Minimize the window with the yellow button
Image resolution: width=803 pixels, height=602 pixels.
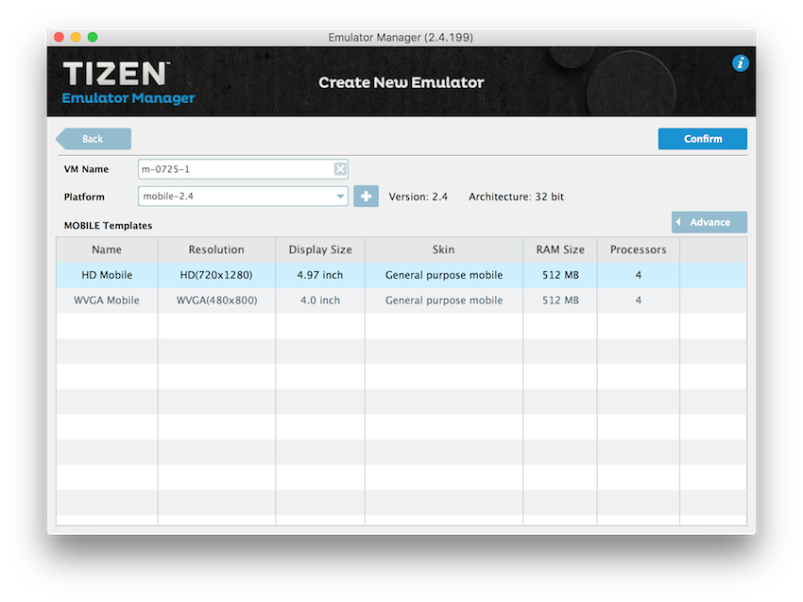point(76,37)
